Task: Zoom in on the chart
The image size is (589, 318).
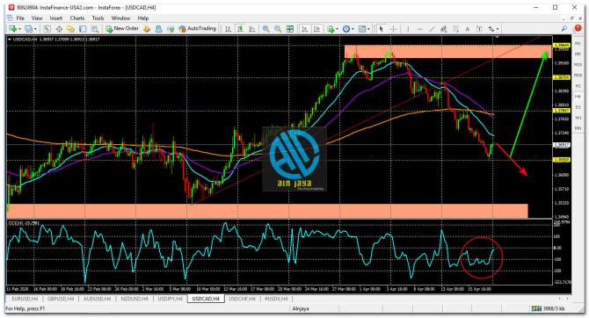Action: point(266,29)
